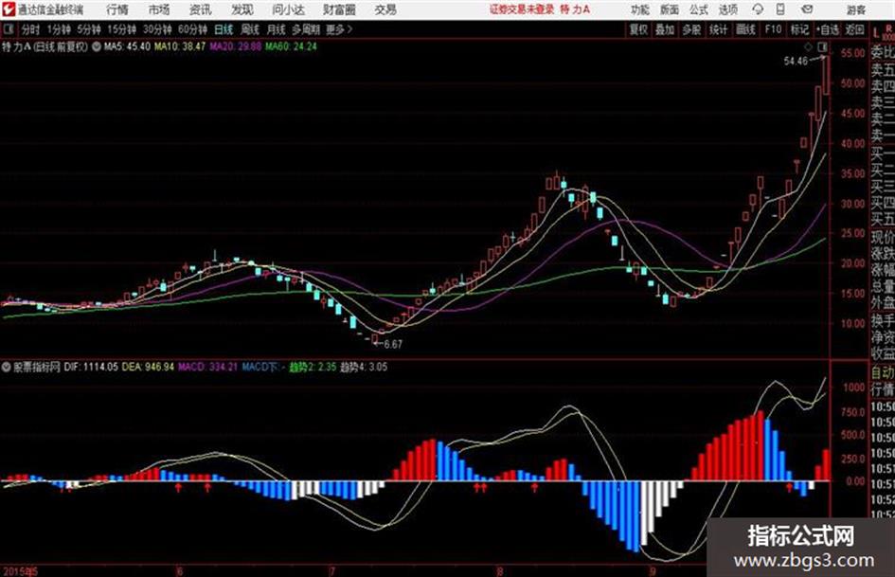Open the 财富圈 menu
Screen dimensions: 895x577
click(339, 9)
